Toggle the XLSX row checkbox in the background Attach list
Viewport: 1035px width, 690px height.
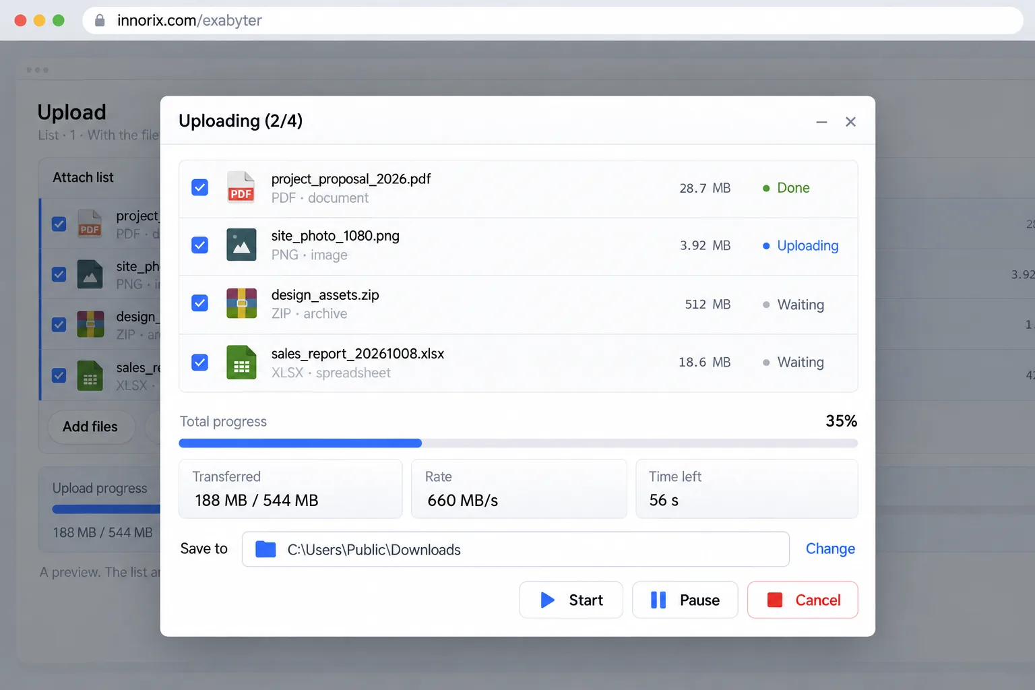pyautogui.click(x=59, y=375)
